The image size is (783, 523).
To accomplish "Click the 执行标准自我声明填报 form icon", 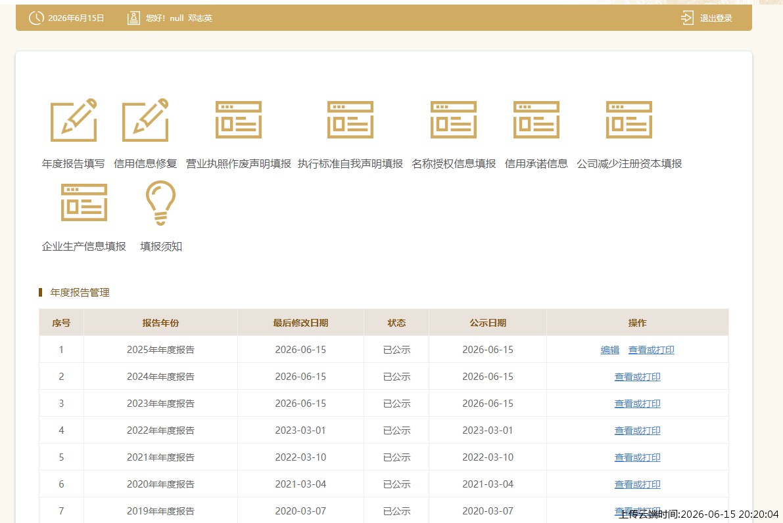I will click(350, 119).
